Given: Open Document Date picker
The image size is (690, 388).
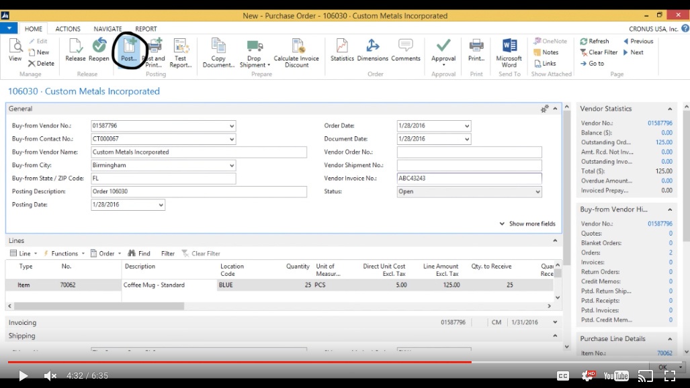Looking at the screenshot, I should coord(467,139).
